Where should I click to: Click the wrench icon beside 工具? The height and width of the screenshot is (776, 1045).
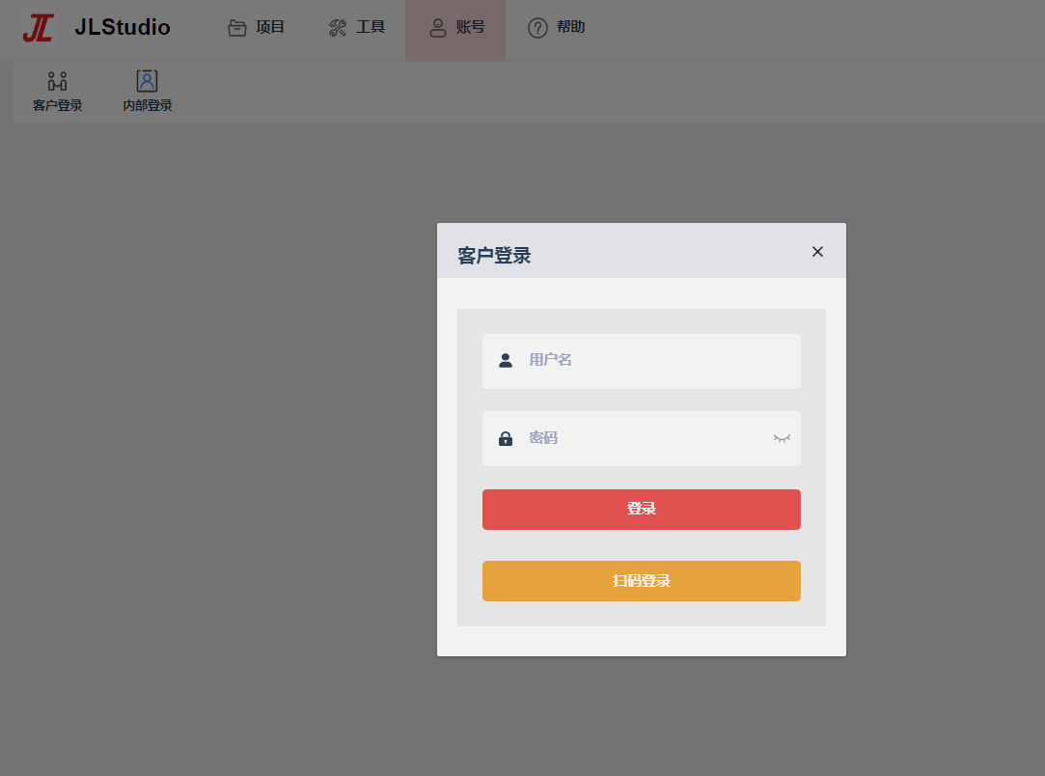[x=338, y=28]
